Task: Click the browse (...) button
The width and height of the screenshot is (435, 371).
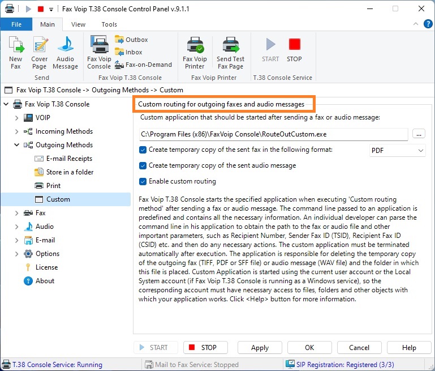Action: click(419, 134)
